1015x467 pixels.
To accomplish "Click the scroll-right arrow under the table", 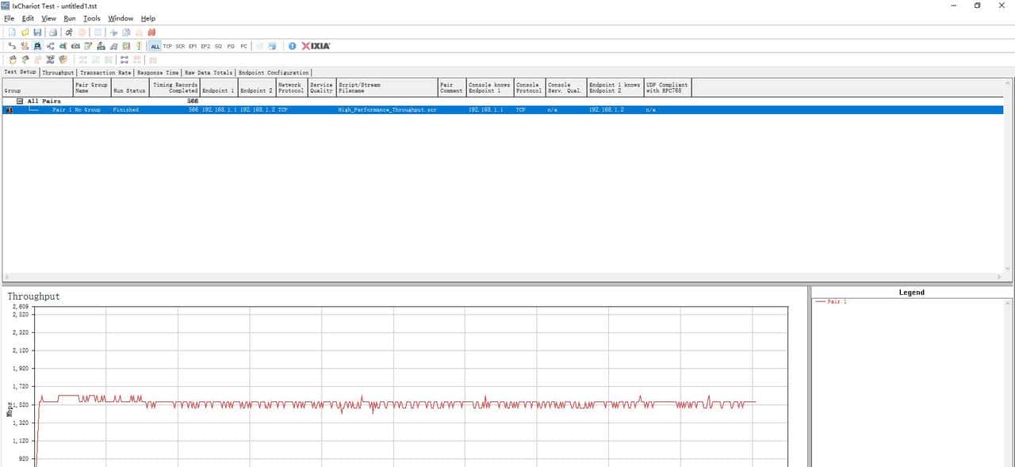I will pos(999,277).
